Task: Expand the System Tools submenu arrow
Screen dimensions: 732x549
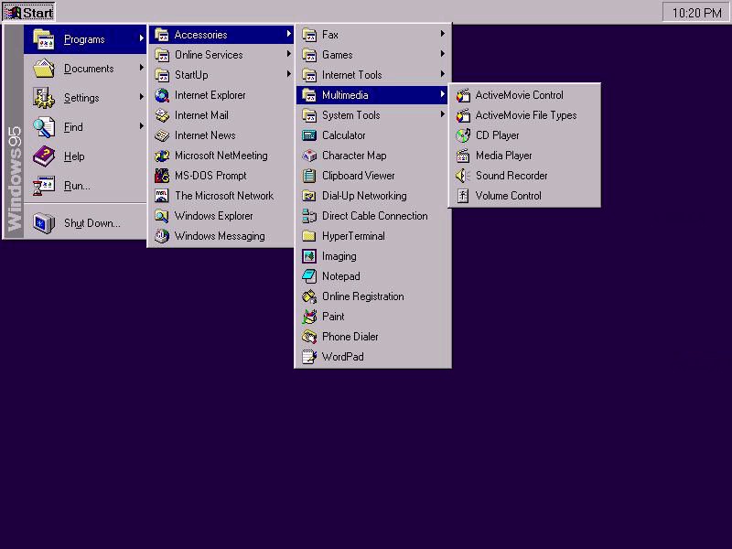Action: coord(443,115)
